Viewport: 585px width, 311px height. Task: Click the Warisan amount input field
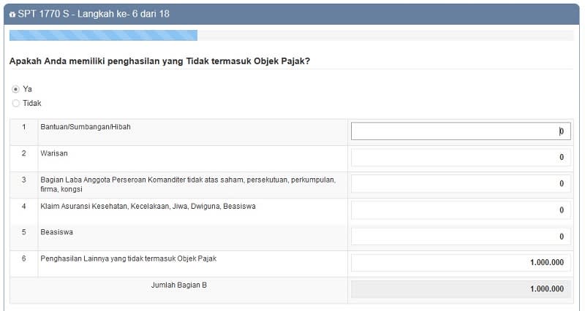click(460, 157)
